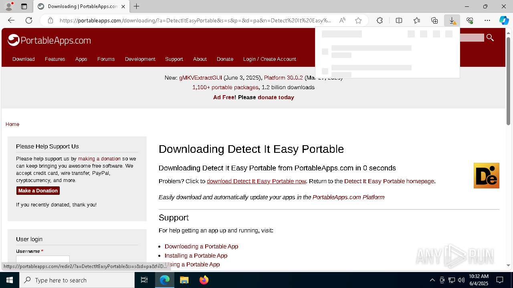Image resolution: width=513 pixels, height=288 pixels.
Task: Click the Username input field
Action: coord(43,259)
